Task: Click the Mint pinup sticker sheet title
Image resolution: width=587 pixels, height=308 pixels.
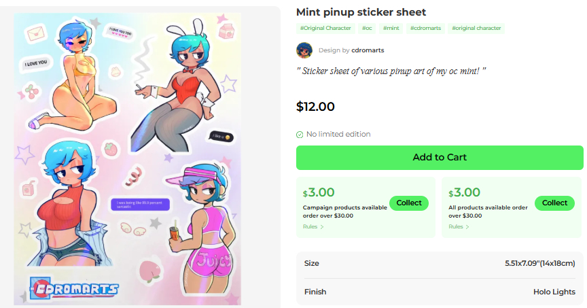Action: (361, 12)
